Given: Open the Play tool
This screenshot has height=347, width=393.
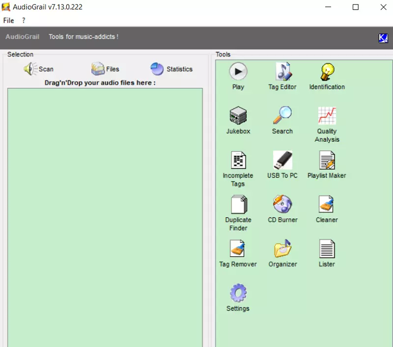Looking at the screenshot, I should (238, 72).
